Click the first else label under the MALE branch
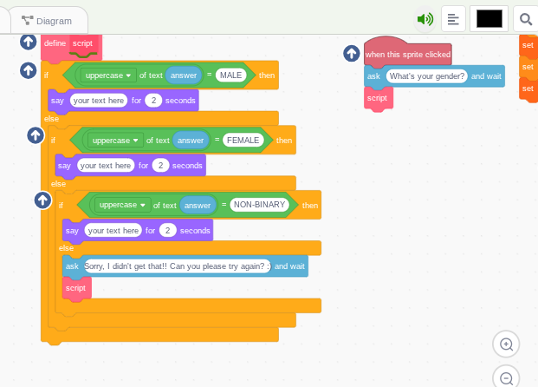This screenshot has height=387, width=538. coord(51,119)
